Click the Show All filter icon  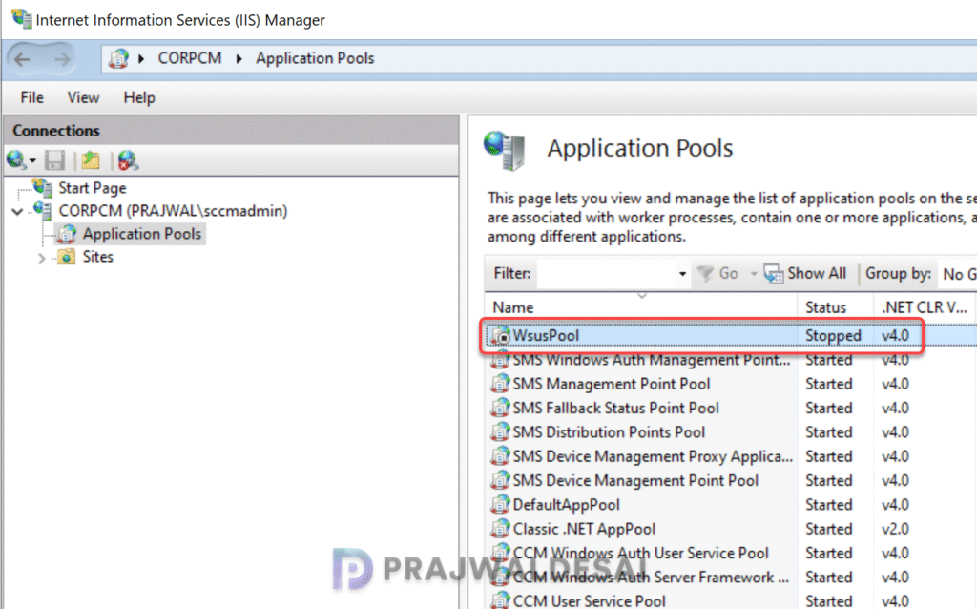[773, 274]
